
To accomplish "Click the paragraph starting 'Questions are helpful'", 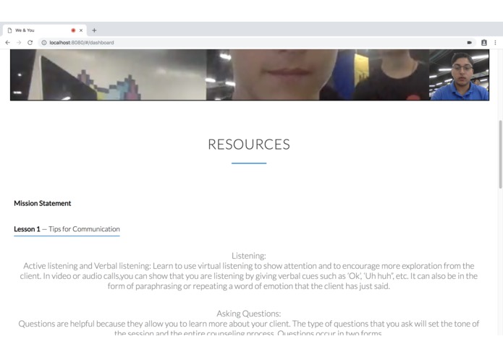I will coord(249,329).
